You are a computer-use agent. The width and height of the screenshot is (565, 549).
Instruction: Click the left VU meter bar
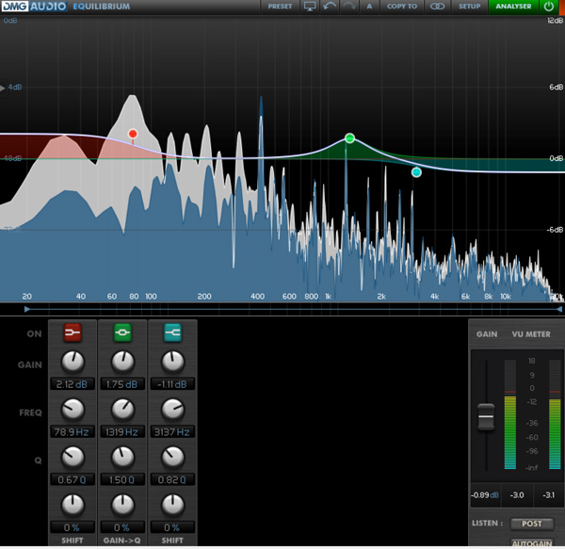509,414
